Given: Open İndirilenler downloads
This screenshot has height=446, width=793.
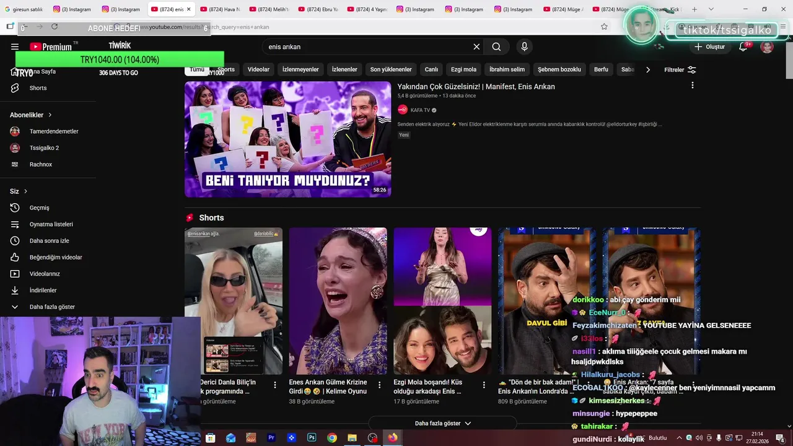Looking at the screenshot, I should tap(43, 290).
